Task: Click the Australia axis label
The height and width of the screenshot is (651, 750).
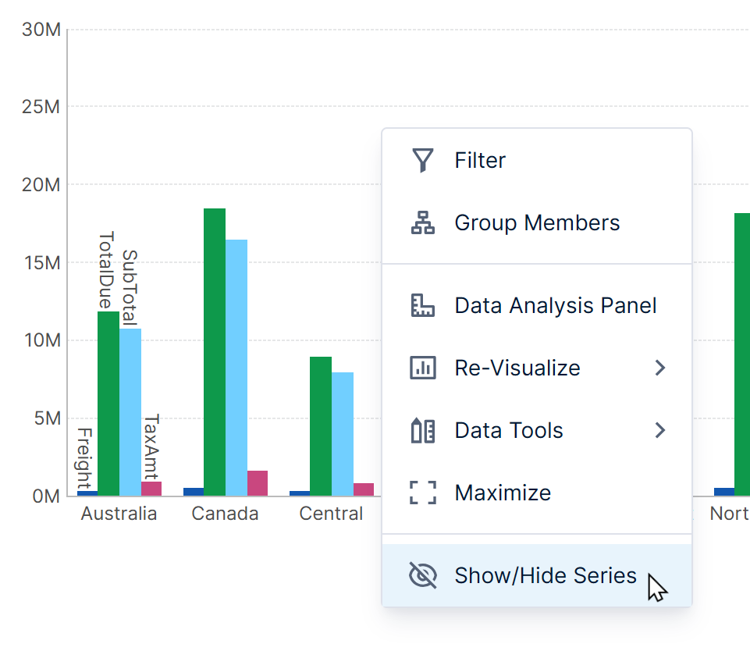Action: pos(119,514)
